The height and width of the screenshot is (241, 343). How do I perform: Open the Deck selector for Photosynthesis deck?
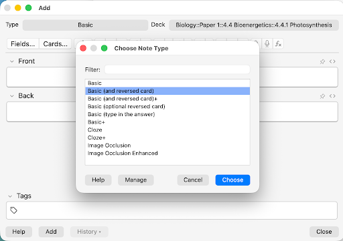click(254, 25)
